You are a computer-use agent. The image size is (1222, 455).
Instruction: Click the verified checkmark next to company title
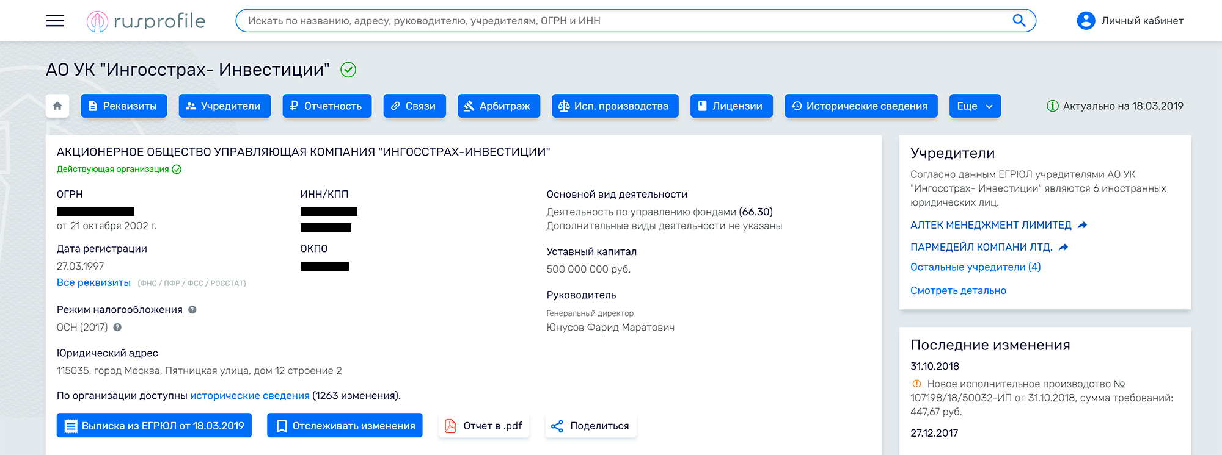point(348,70)
